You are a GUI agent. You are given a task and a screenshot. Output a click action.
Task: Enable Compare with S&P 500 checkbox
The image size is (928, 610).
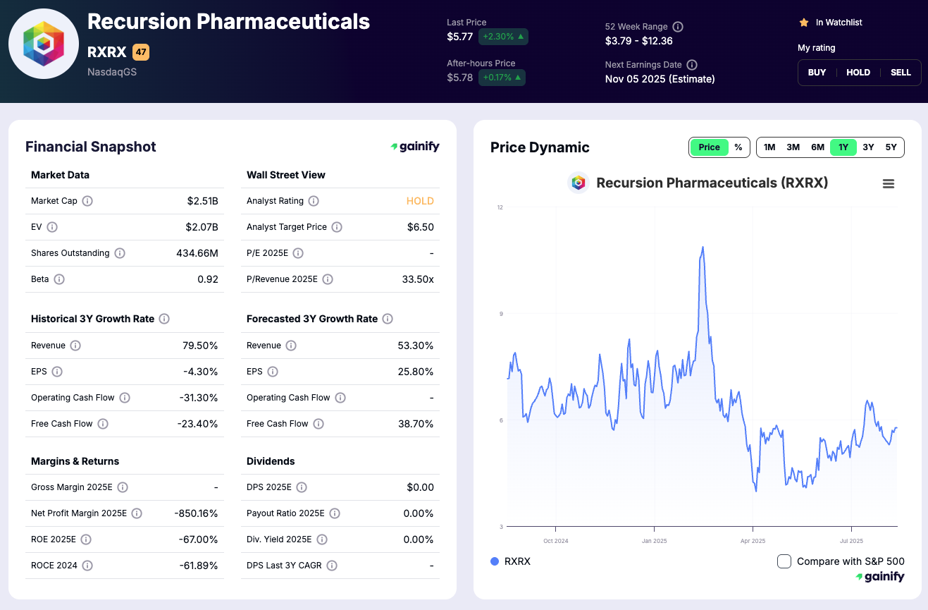point(784,561)
